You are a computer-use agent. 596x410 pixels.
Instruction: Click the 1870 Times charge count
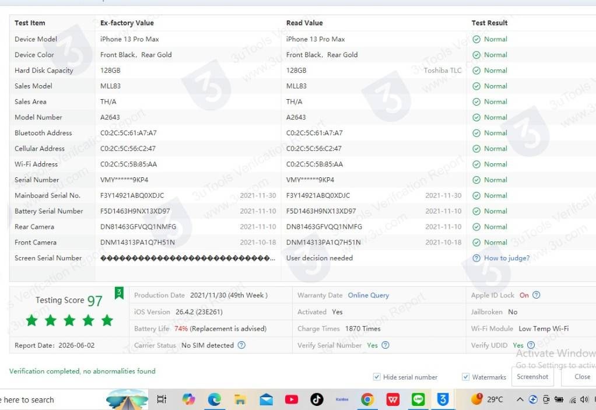(363, 329)
